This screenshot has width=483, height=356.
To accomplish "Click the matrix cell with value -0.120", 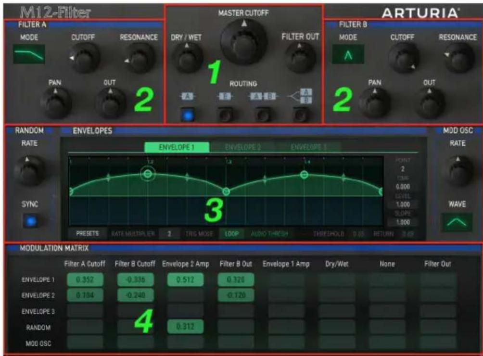I will (236, 295).
